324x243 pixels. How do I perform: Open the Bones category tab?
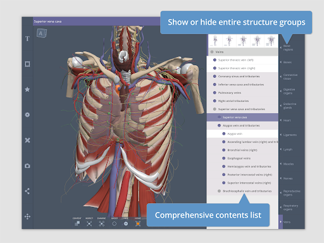(292, 62)
